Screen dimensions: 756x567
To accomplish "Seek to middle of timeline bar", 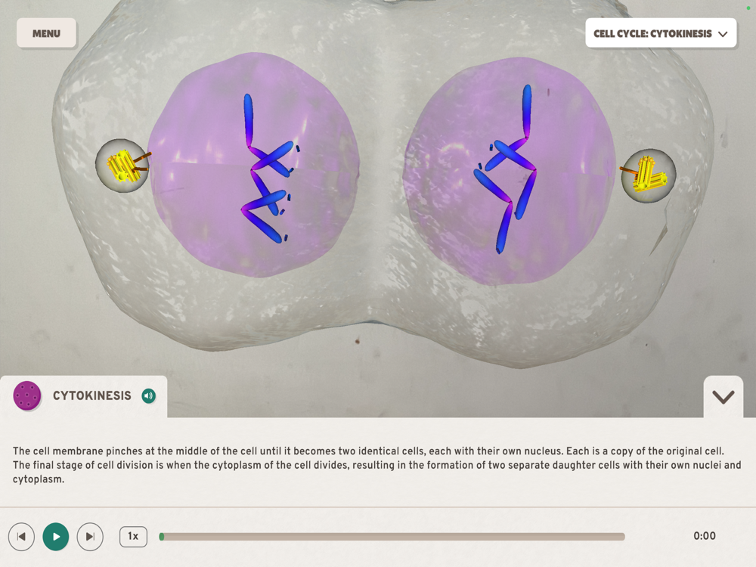I will point(392,537).
